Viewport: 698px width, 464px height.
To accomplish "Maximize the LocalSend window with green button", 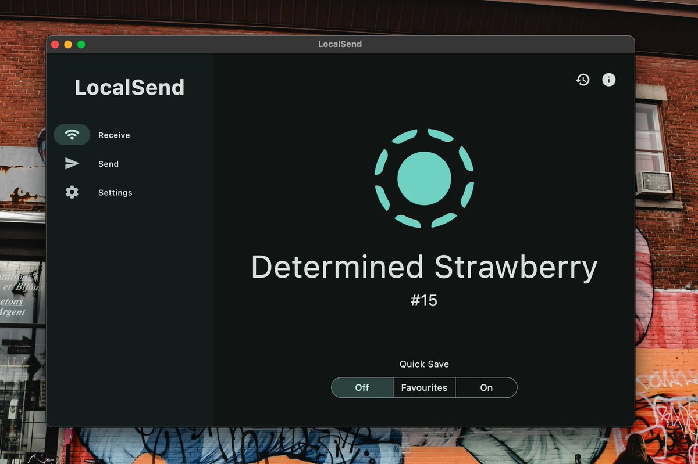I will [81, 44].
